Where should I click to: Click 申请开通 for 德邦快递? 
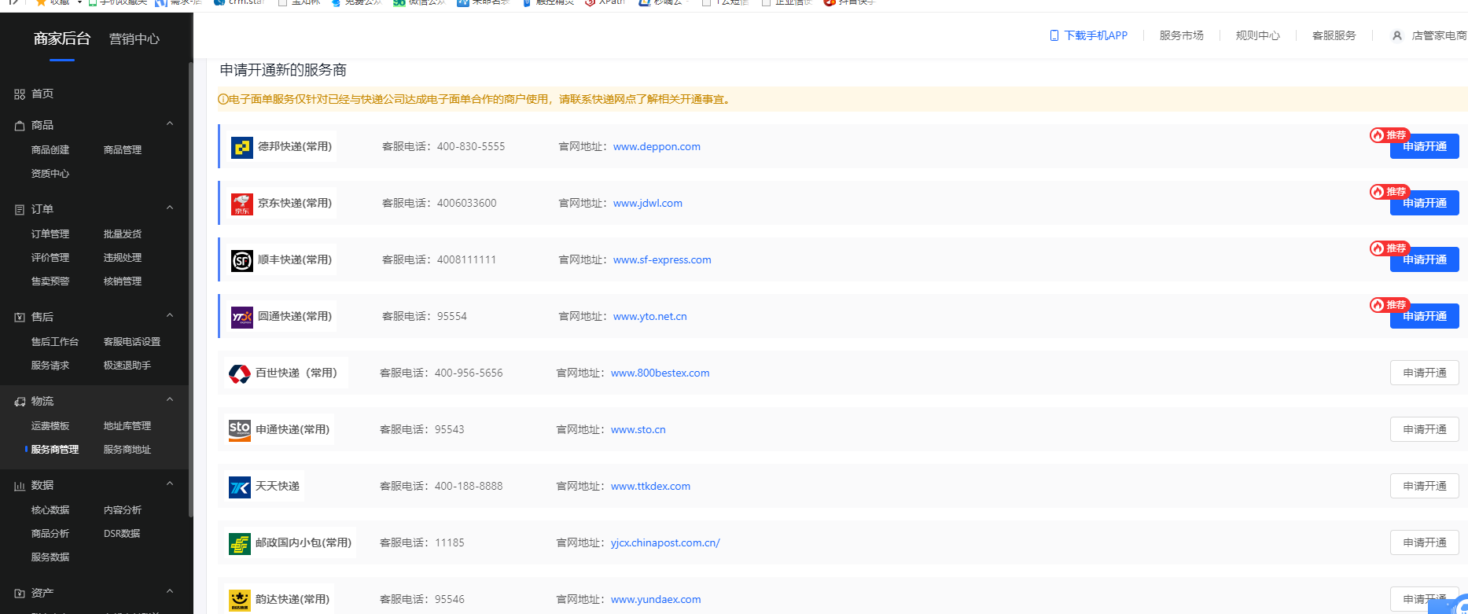pyautogui.click(x=1424, y=147)
